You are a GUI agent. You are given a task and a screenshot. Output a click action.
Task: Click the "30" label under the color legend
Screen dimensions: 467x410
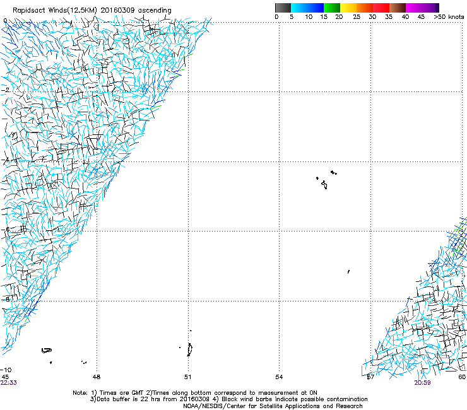(372, 16)
